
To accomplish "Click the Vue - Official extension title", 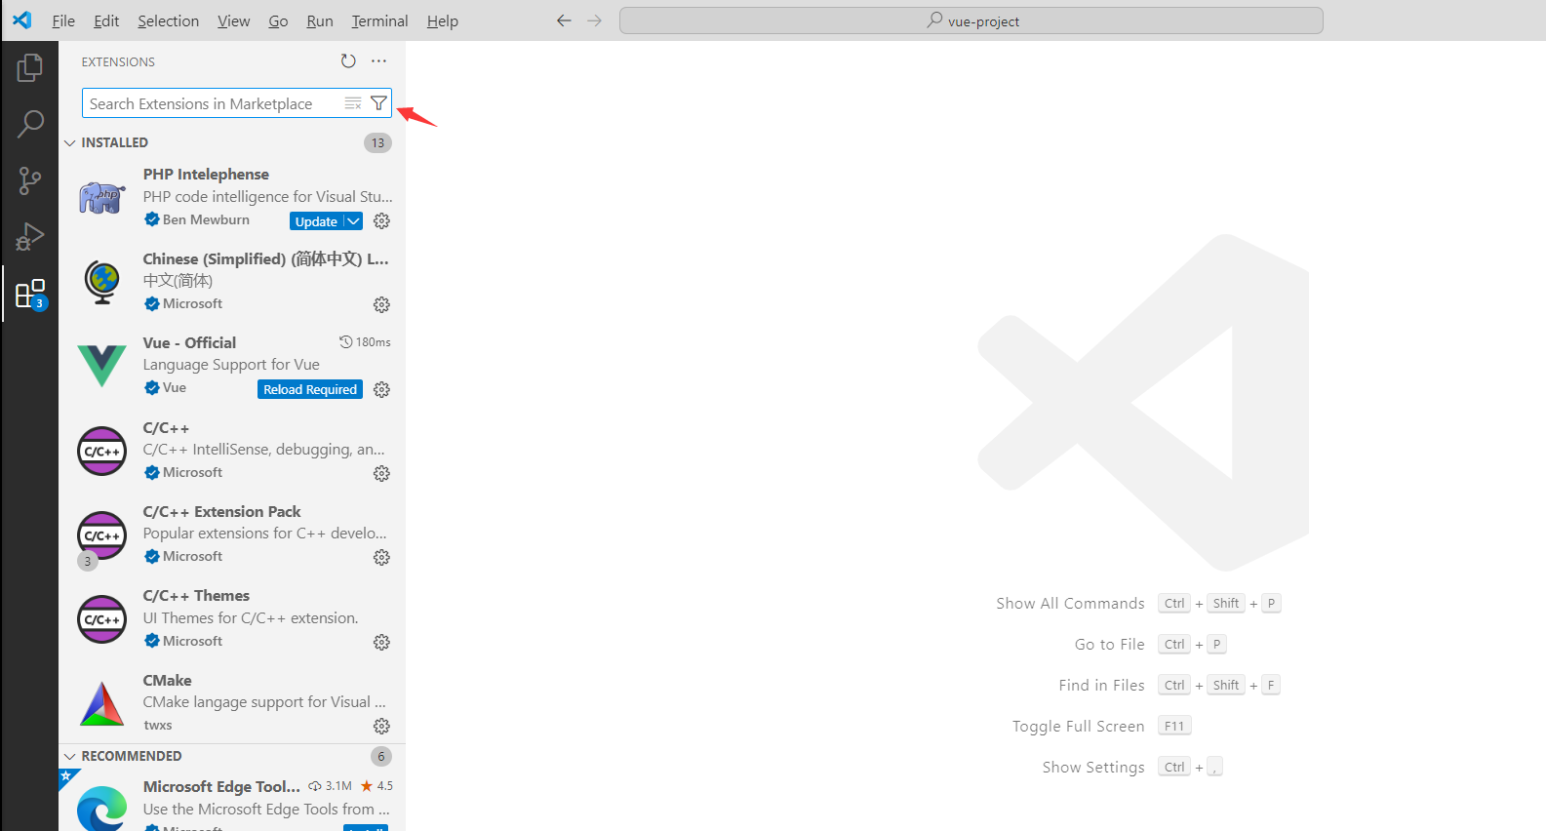I will (189, 343).
